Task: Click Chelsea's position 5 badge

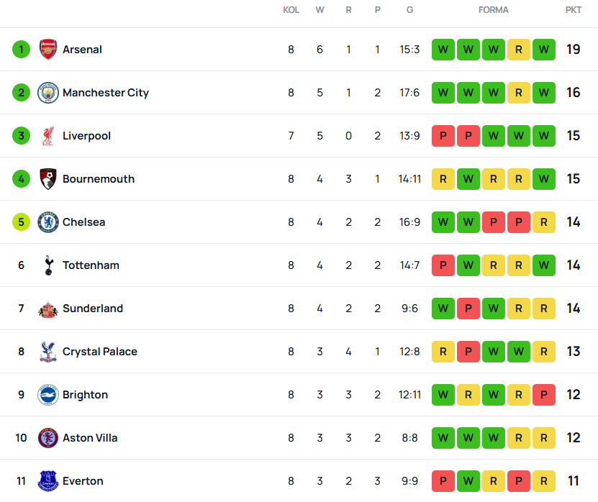Action: pyautogui.click(x=21, y=222)
